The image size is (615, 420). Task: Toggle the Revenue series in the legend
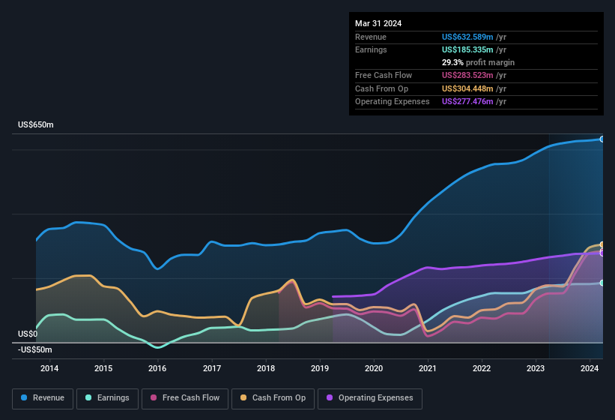(43, 398)
